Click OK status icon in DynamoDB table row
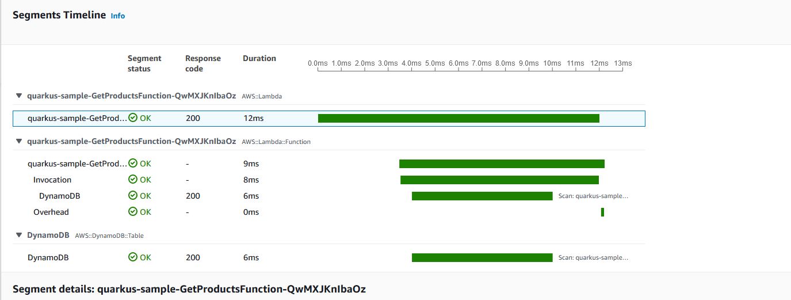Screen dimensions: 791x300 click(x=133, y=257)
